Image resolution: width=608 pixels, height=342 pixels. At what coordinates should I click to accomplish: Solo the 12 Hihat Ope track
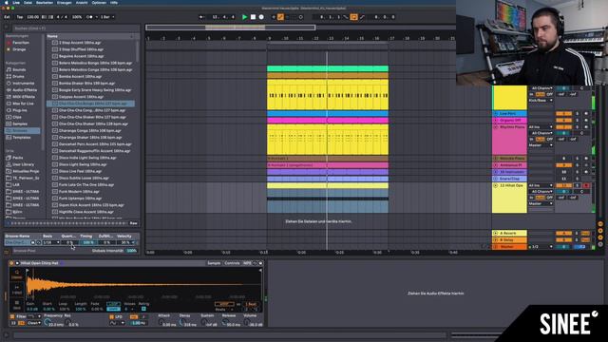pyautogui.click(x=578, y=186)
